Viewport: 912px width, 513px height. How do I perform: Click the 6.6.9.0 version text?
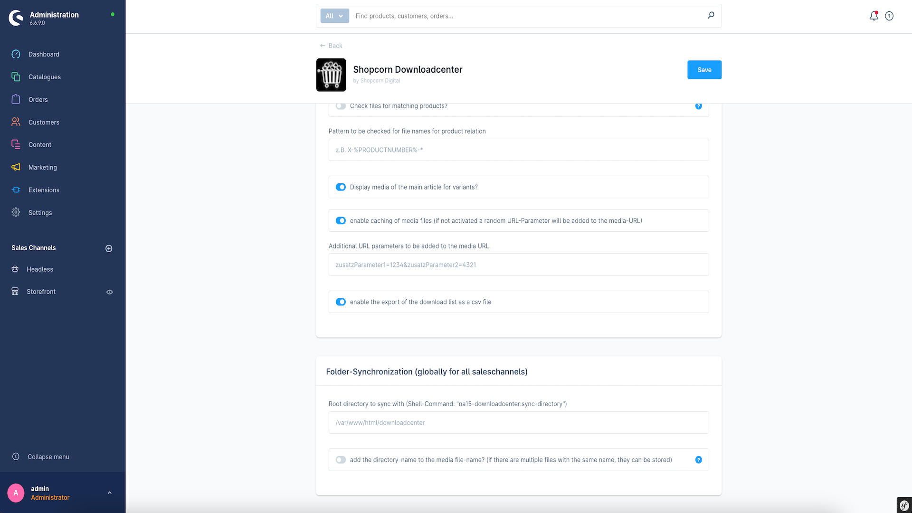tap(38, 23)
